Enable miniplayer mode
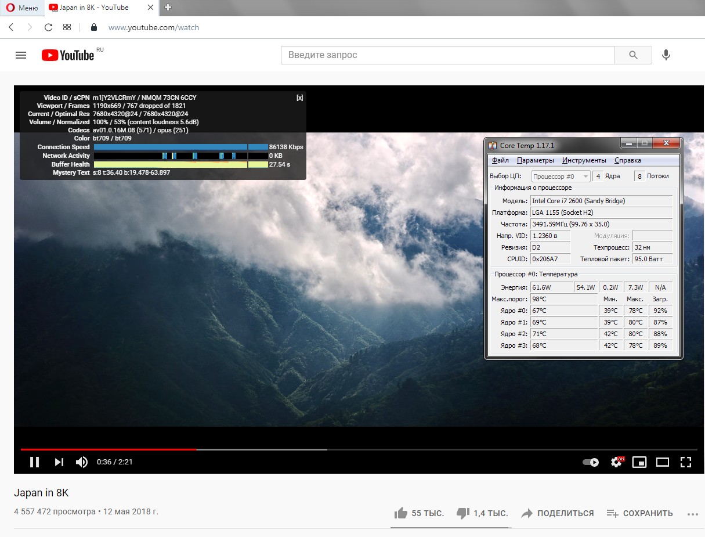705x537 pixels. pos(639,462)
